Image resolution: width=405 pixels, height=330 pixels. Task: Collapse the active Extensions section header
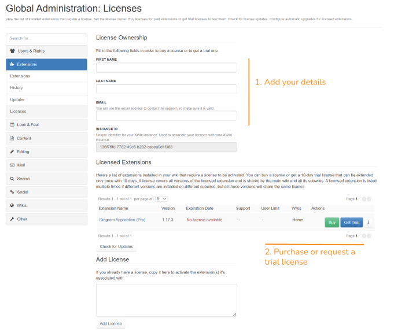[46, 65]
